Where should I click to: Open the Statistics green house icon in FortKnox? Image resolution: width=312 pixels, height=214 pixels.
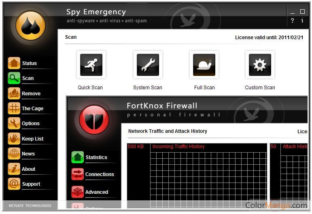click(77, 157)
